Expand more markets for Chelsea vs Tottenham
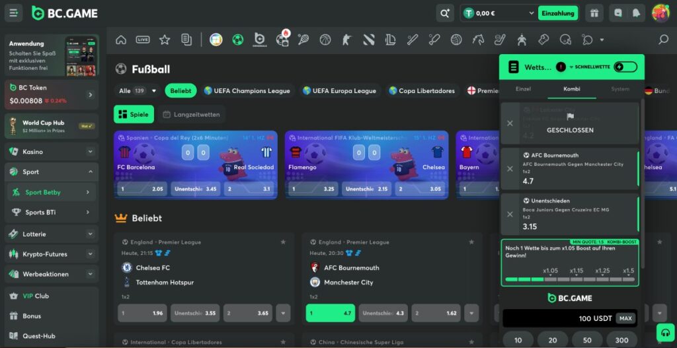This screenshot has height=348, width=677. tap(283, 313)
